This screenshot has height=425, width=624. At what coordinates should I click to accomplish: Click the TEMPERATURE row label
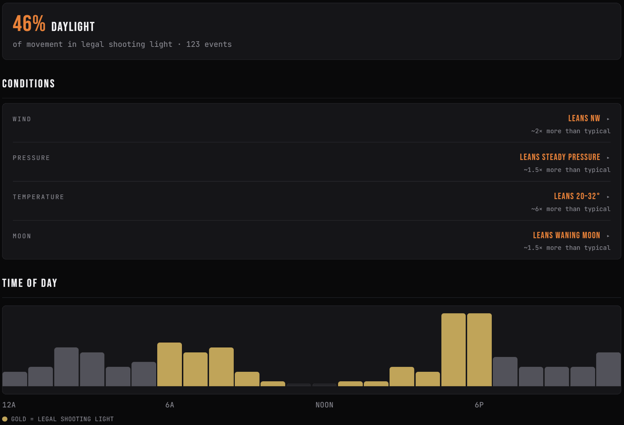(x=38, y=197)
